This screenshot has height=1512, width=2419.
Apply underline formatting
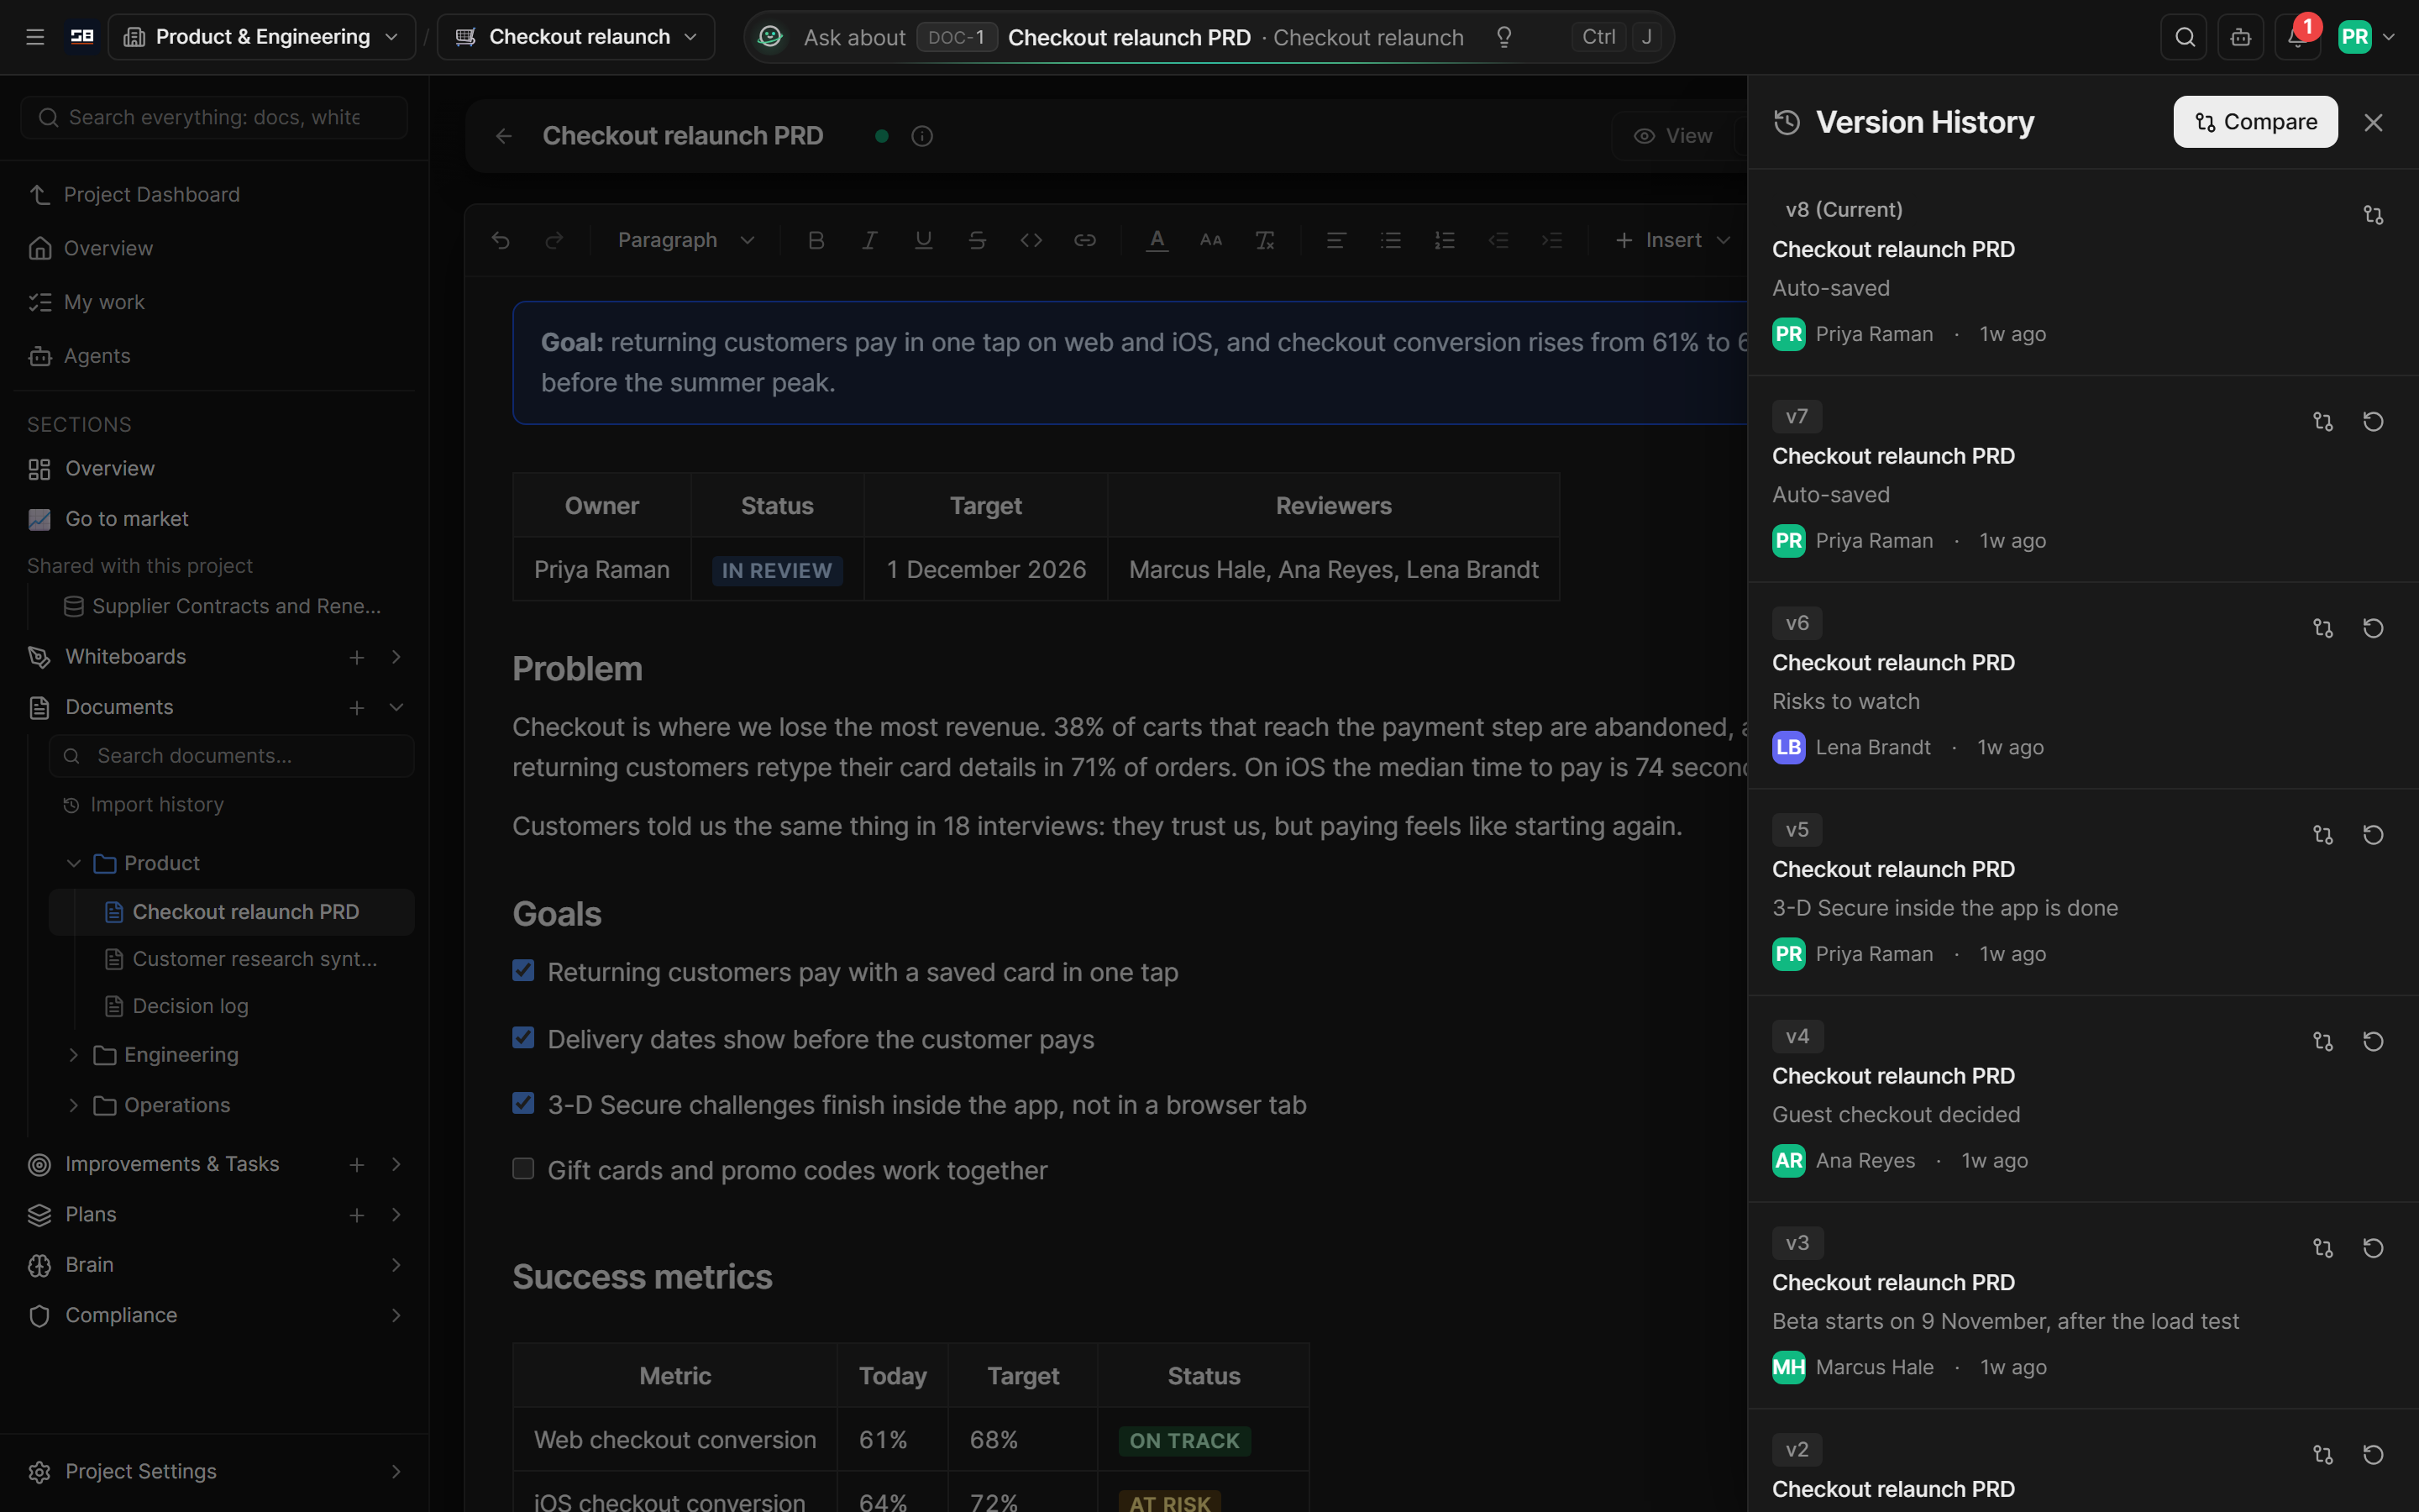pyautogui.click(x=924, y=240)
